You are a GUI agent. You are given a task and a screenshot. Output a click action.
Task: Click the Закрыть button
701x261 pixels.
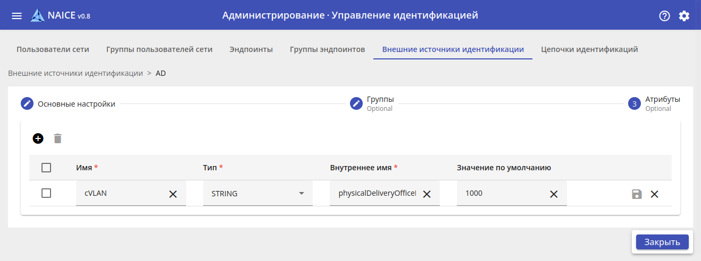(x=662, y=242)
